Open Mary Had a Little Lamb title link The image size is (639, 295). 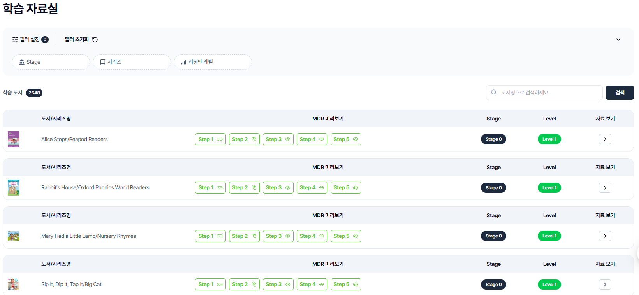pos(88,236)
